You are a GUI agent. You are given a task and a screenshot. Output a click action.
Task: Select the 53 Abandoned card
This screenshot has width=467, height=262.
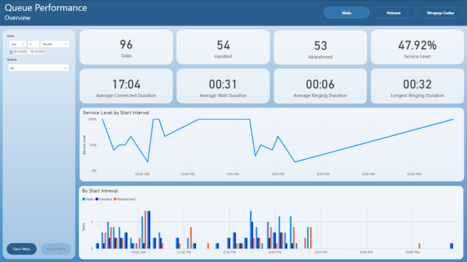(320, 47)
